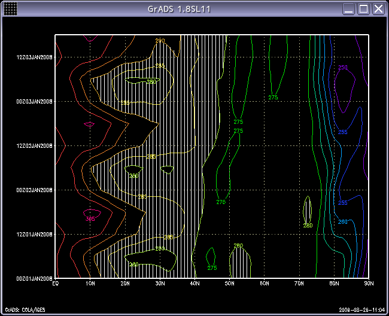Open the window menu icon in title bar
This screenshot has height=316, width=389.
tap(11, 8)
